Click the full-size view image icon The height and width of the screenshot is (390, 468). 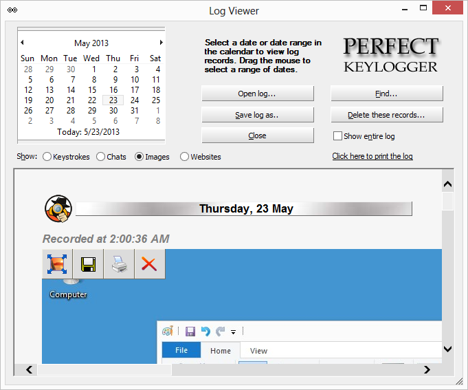[x=57, y=264]
